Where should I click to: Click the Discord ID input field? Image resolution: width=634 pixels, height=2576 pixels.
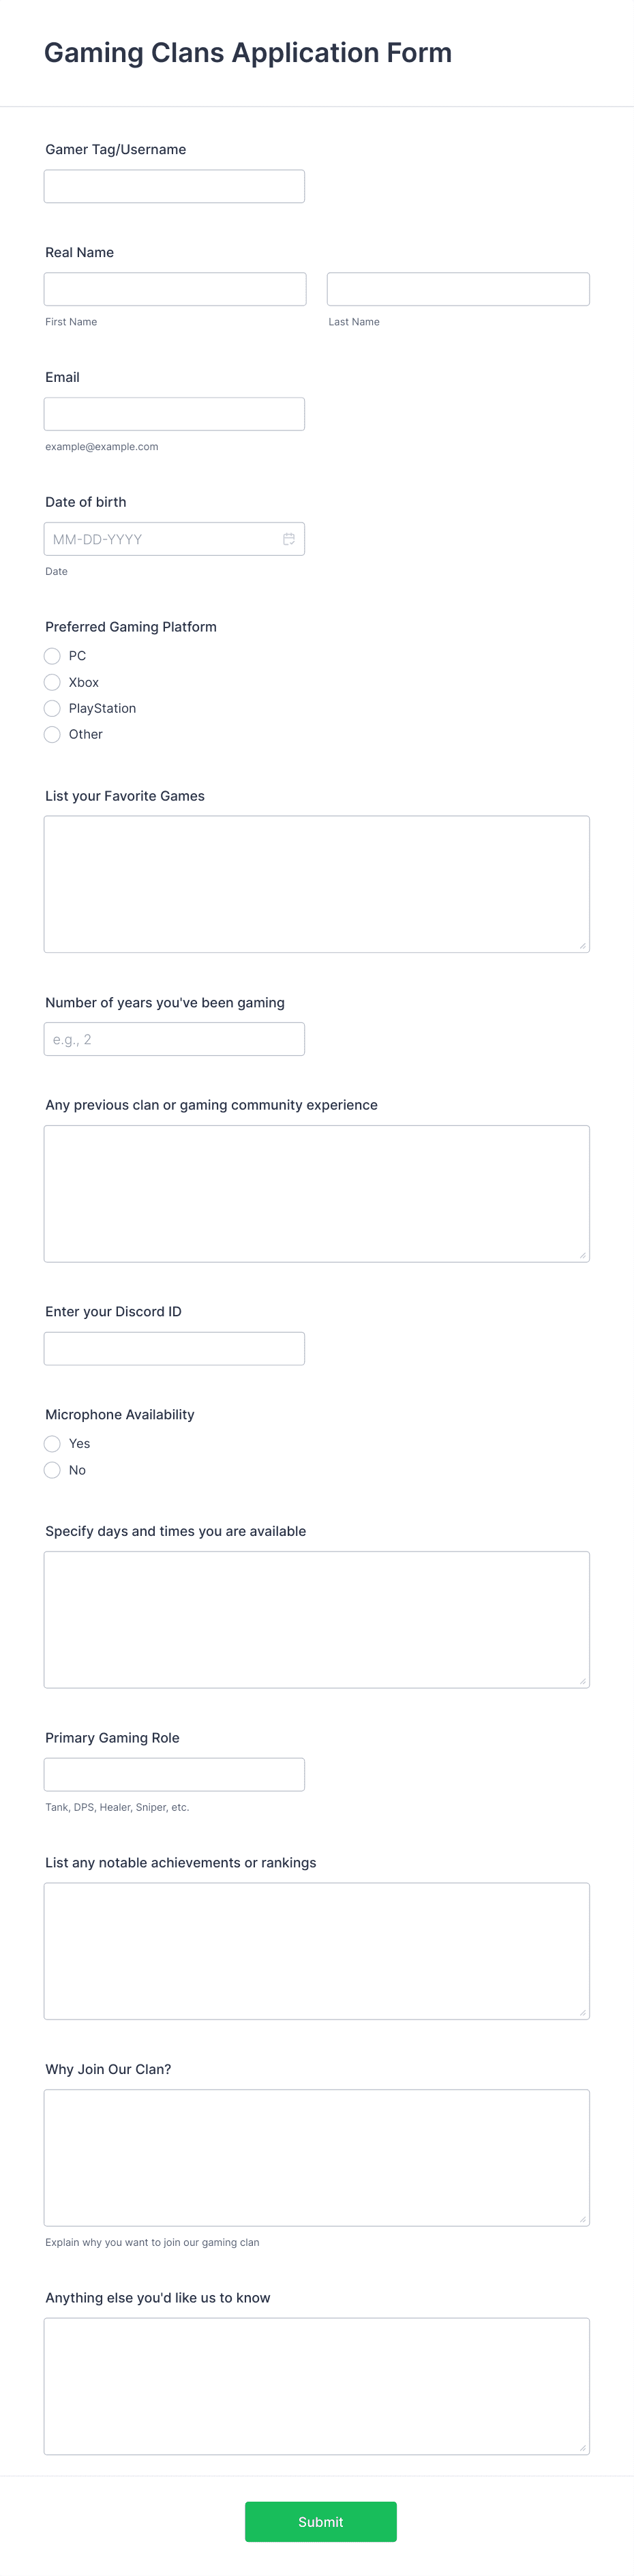(x=174, y=1348)
